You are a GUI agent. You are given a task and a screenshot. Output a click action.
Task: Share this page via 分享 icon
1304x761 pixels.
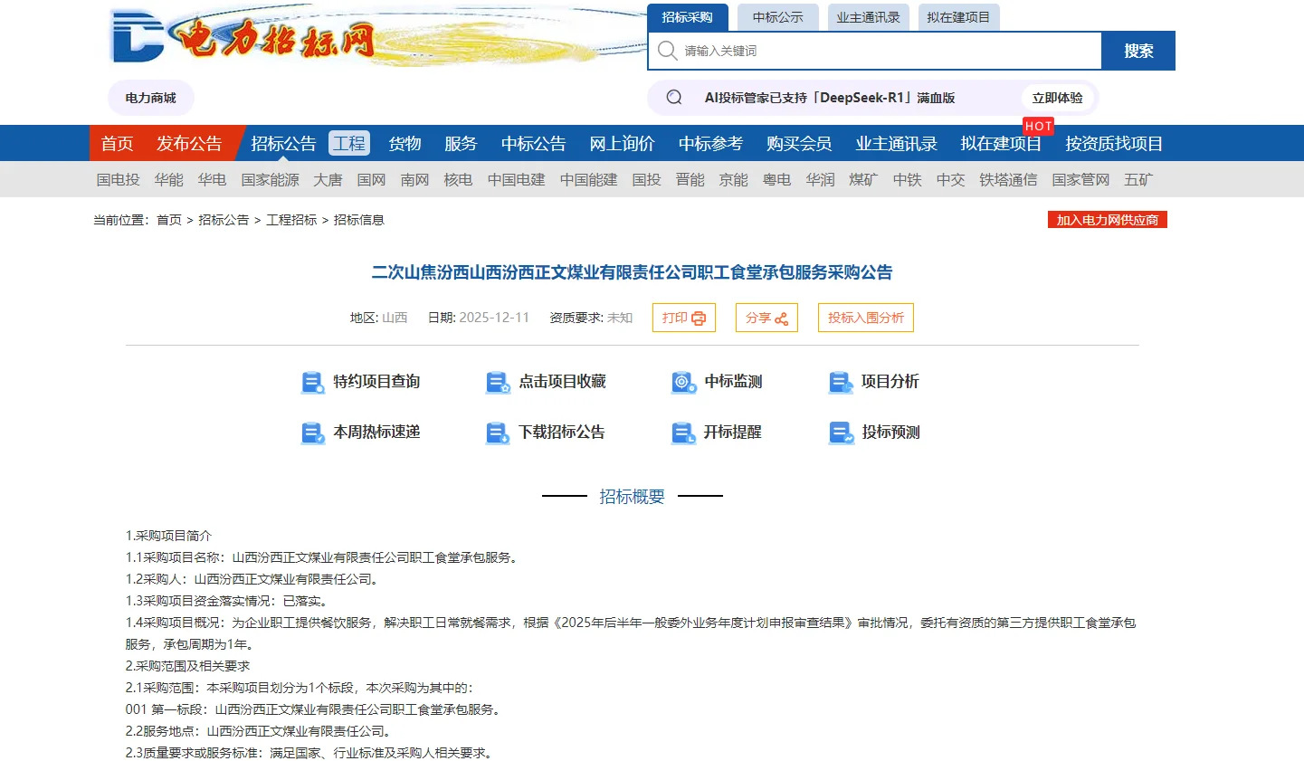coord(766,318)
